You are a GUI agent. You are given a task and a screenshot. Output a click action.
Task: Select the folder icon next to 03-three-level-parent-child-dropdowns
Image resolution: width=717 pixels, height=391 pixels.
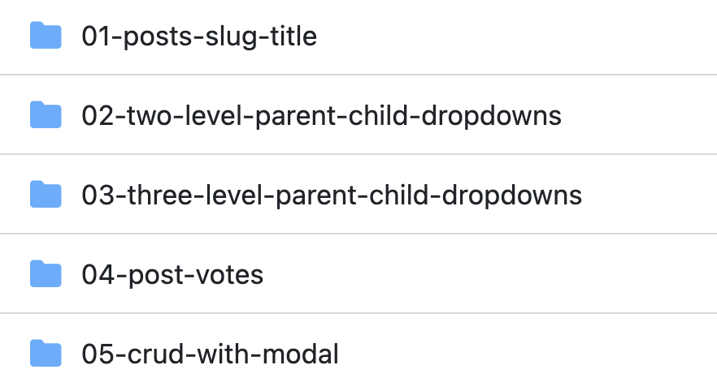[46, 195]
